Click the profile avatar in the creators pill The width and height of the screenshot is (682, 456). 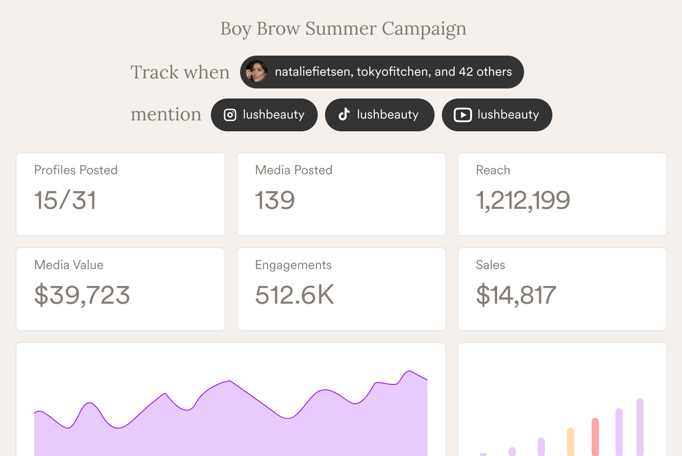click(257, 72)
